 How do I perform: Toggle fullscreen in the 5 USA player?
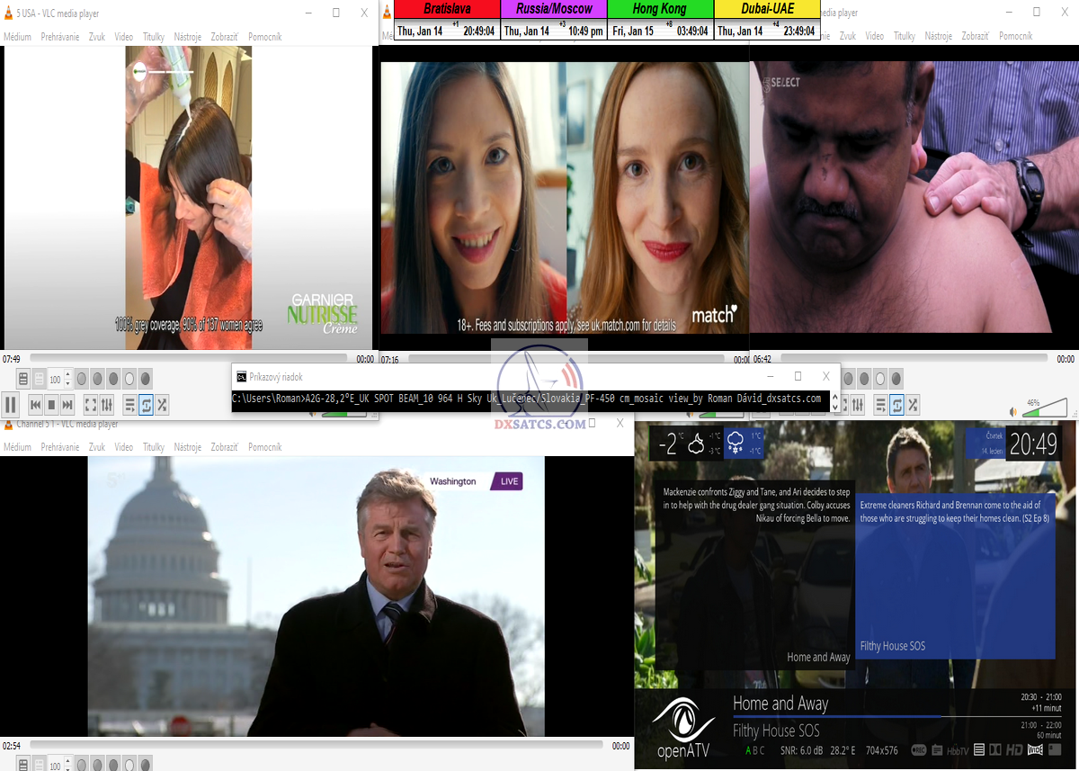(x=91, y=405)
